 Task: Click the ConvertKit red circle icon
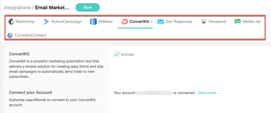(124, 22)
